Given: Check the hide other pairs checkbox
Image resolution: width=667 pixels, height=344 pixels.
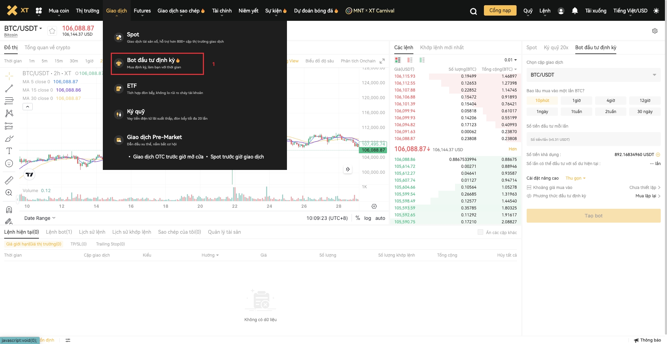Looking at the screenshot, I should coord(480,232).
